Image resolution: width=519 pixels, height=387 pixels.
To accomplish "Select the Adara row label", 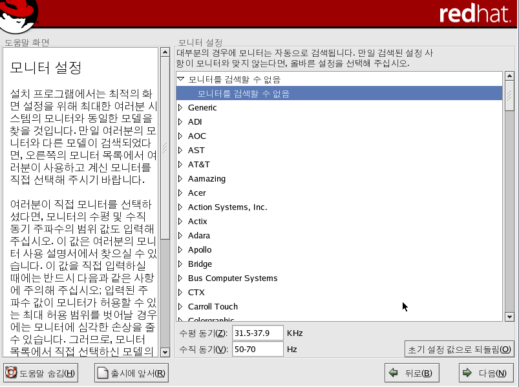I will point(199,236).
